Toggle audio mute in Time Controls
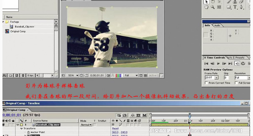 (x=237, y=64)
